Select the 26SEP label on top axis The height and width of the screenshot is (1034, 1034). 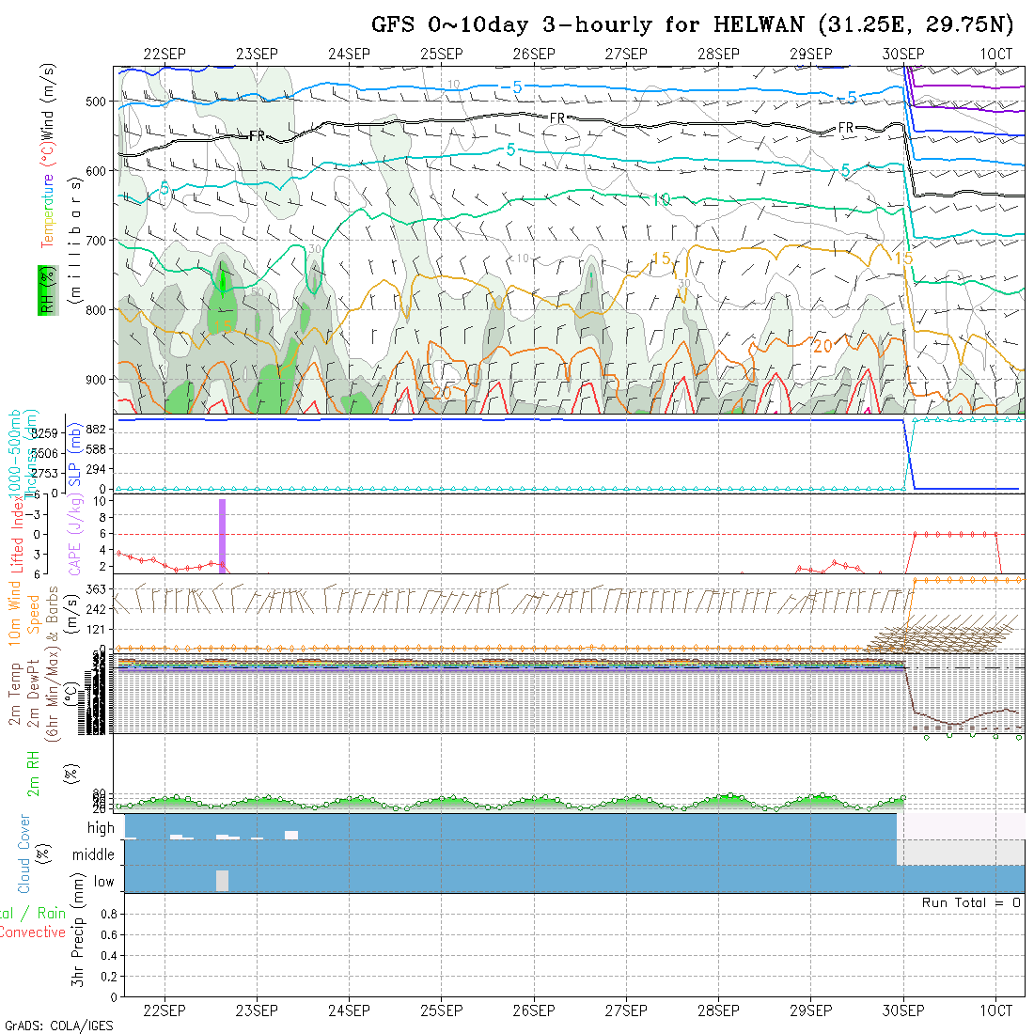coord(534,54)
